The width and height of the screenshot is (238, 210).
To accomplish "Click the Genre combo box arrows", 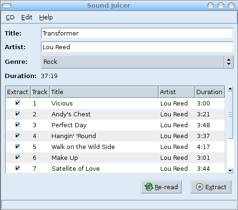I will (229, 61).
